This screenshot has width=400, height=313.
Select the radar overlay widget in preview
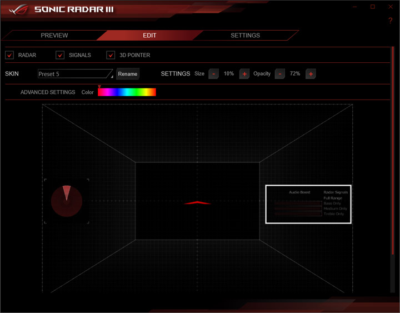click(x=67, y=201)
